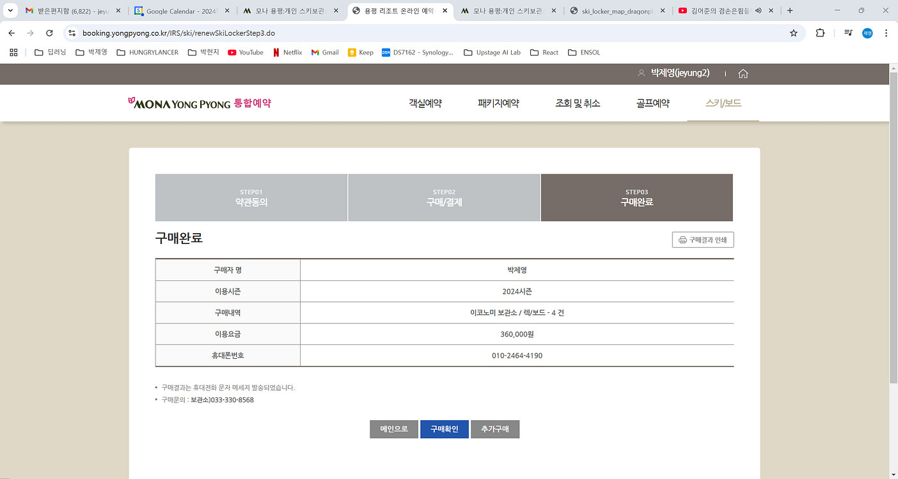Open the HUNGRYLANCER bookmark folder

point(148,52)
